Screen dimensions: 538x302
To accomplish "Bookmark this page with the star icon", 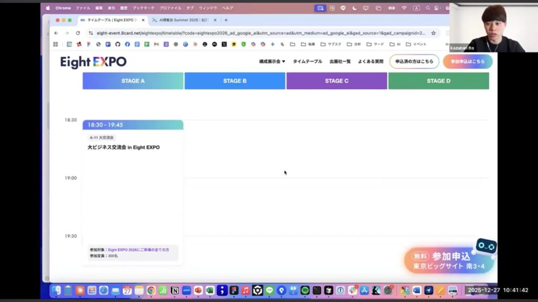I will click(433, 33).
